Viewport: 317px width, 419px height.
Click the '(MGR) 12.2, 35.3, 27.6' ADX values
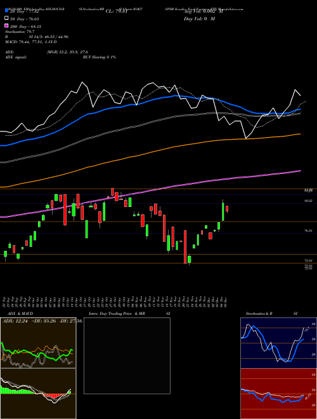coord(67,52)
